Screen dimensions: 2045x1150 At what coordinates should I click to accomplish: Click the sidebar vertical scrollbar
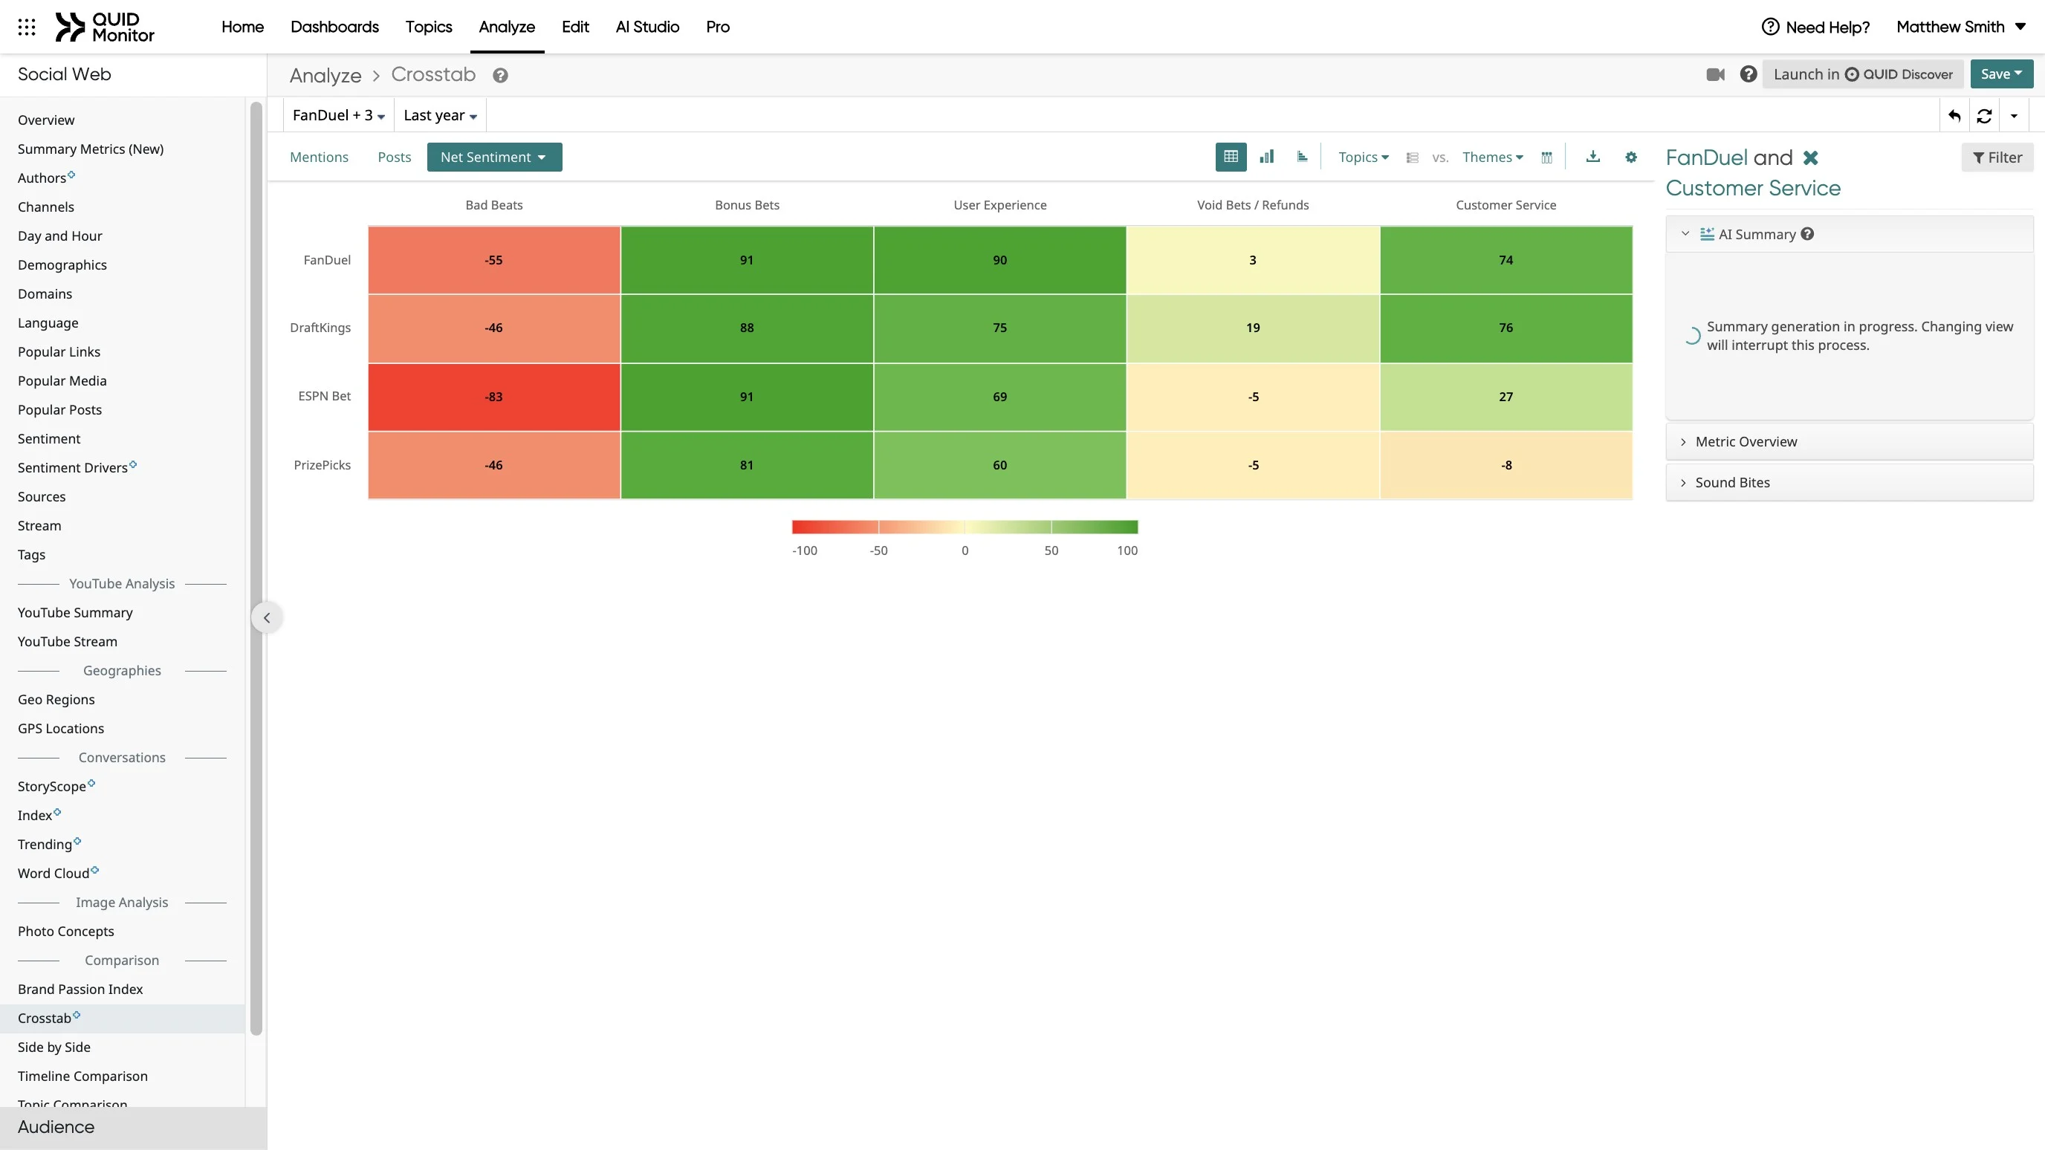256,568
